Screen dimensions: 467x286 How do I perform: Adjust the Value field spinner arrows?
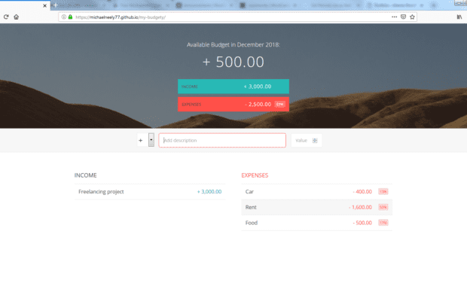pos(315,141)
